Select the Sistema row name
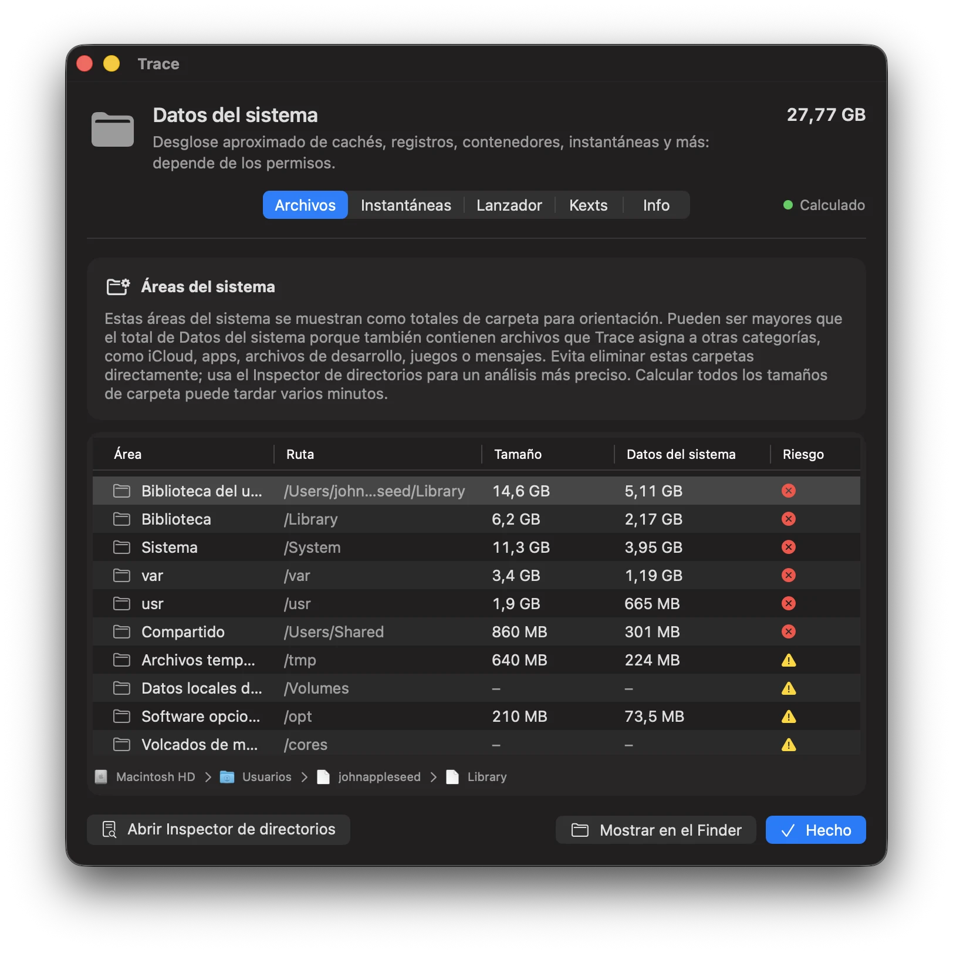This screenshot has width=953, height=953. (x=169, y=548)
